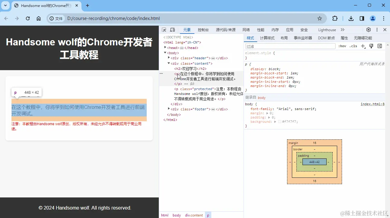Expand the div class="footer" node

click(x=169, y=109)
